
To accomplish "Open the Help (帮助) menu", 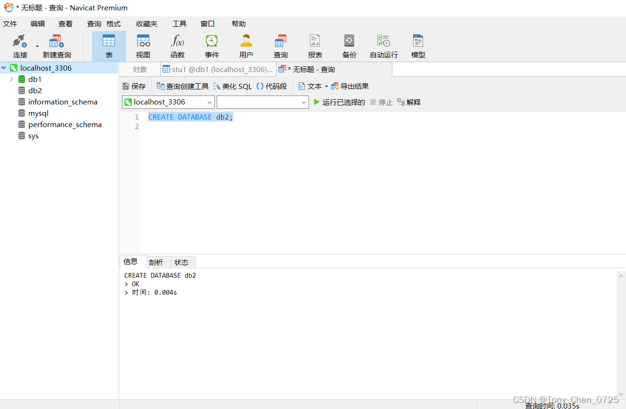I will pos(239,24).
